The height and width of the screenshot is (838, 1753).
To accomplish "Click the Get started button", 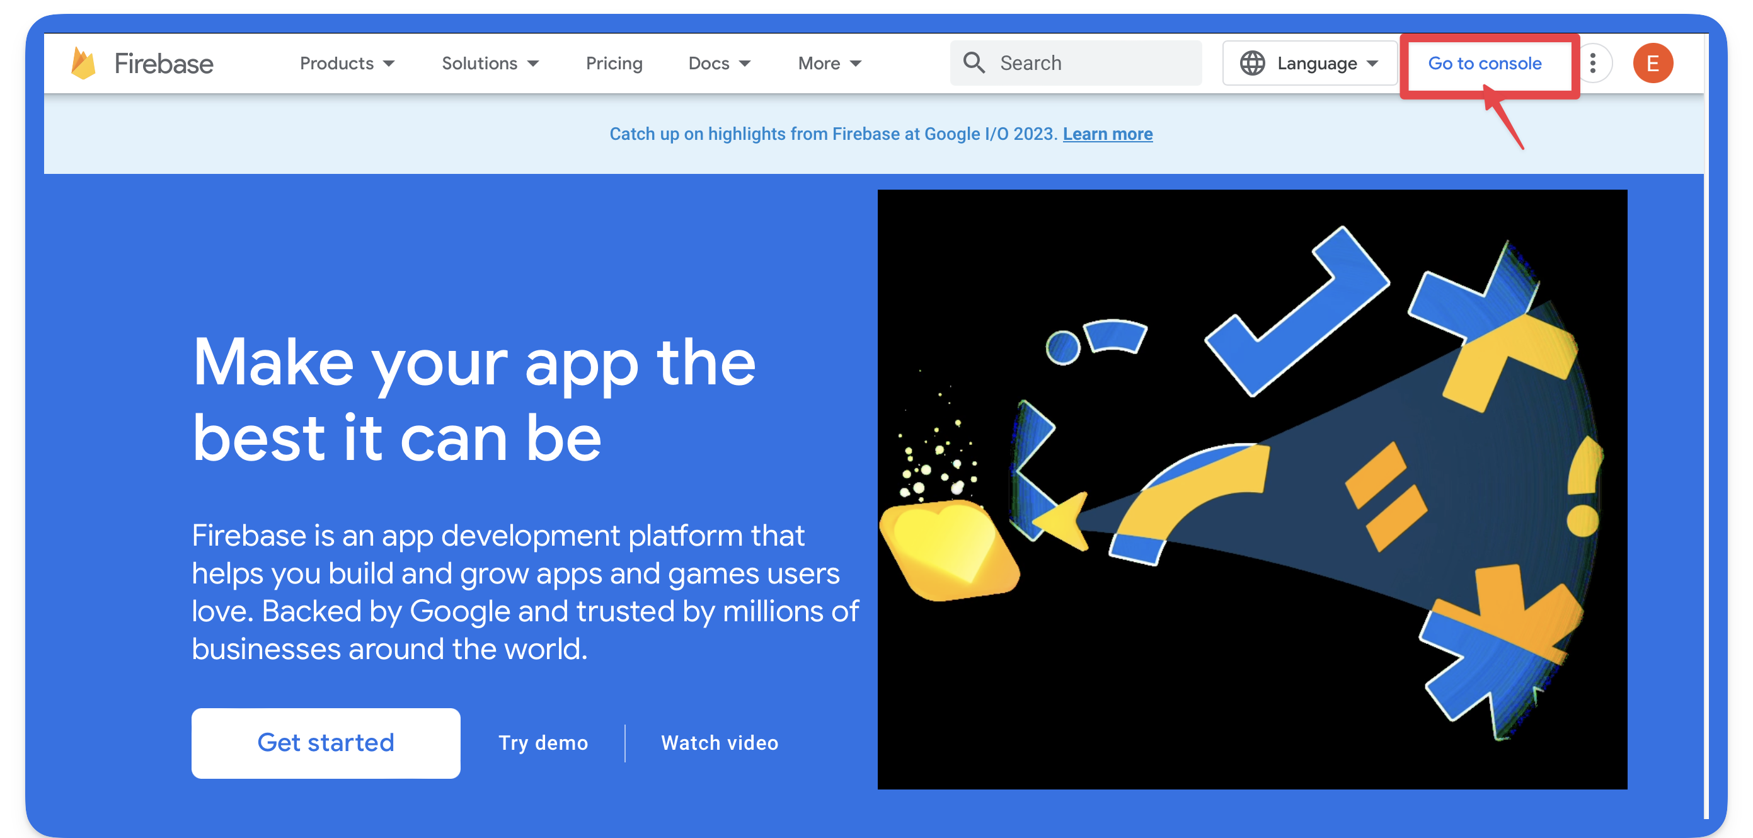I will (326, 743).
